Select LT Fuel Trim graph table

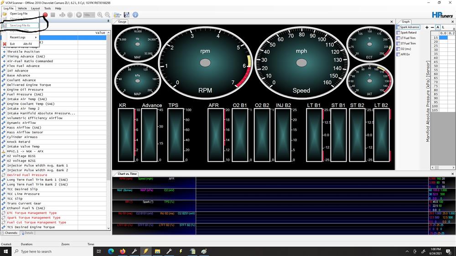406,38
